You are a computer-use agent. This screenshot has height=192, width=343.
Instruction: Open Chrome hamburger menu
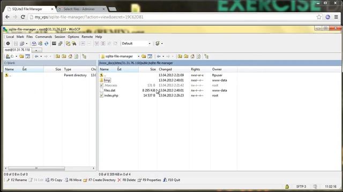(336, 17)
